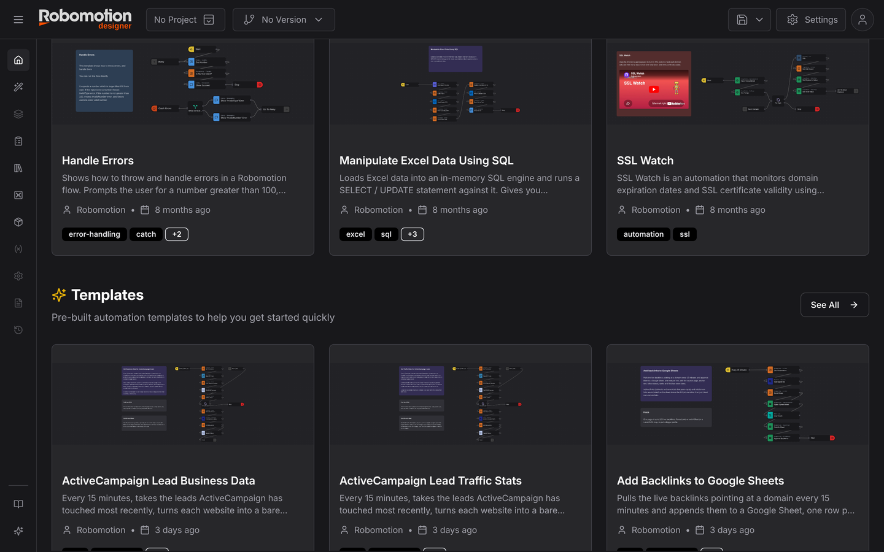Click the Handle Errors description text
The width and height of the screenshot is (884, 552).
[x=174, y=184]
